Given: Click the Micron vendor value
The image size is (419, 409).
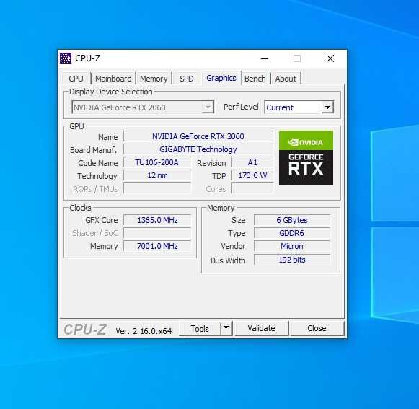Looking at the screenshot, I should coord(292,246).
